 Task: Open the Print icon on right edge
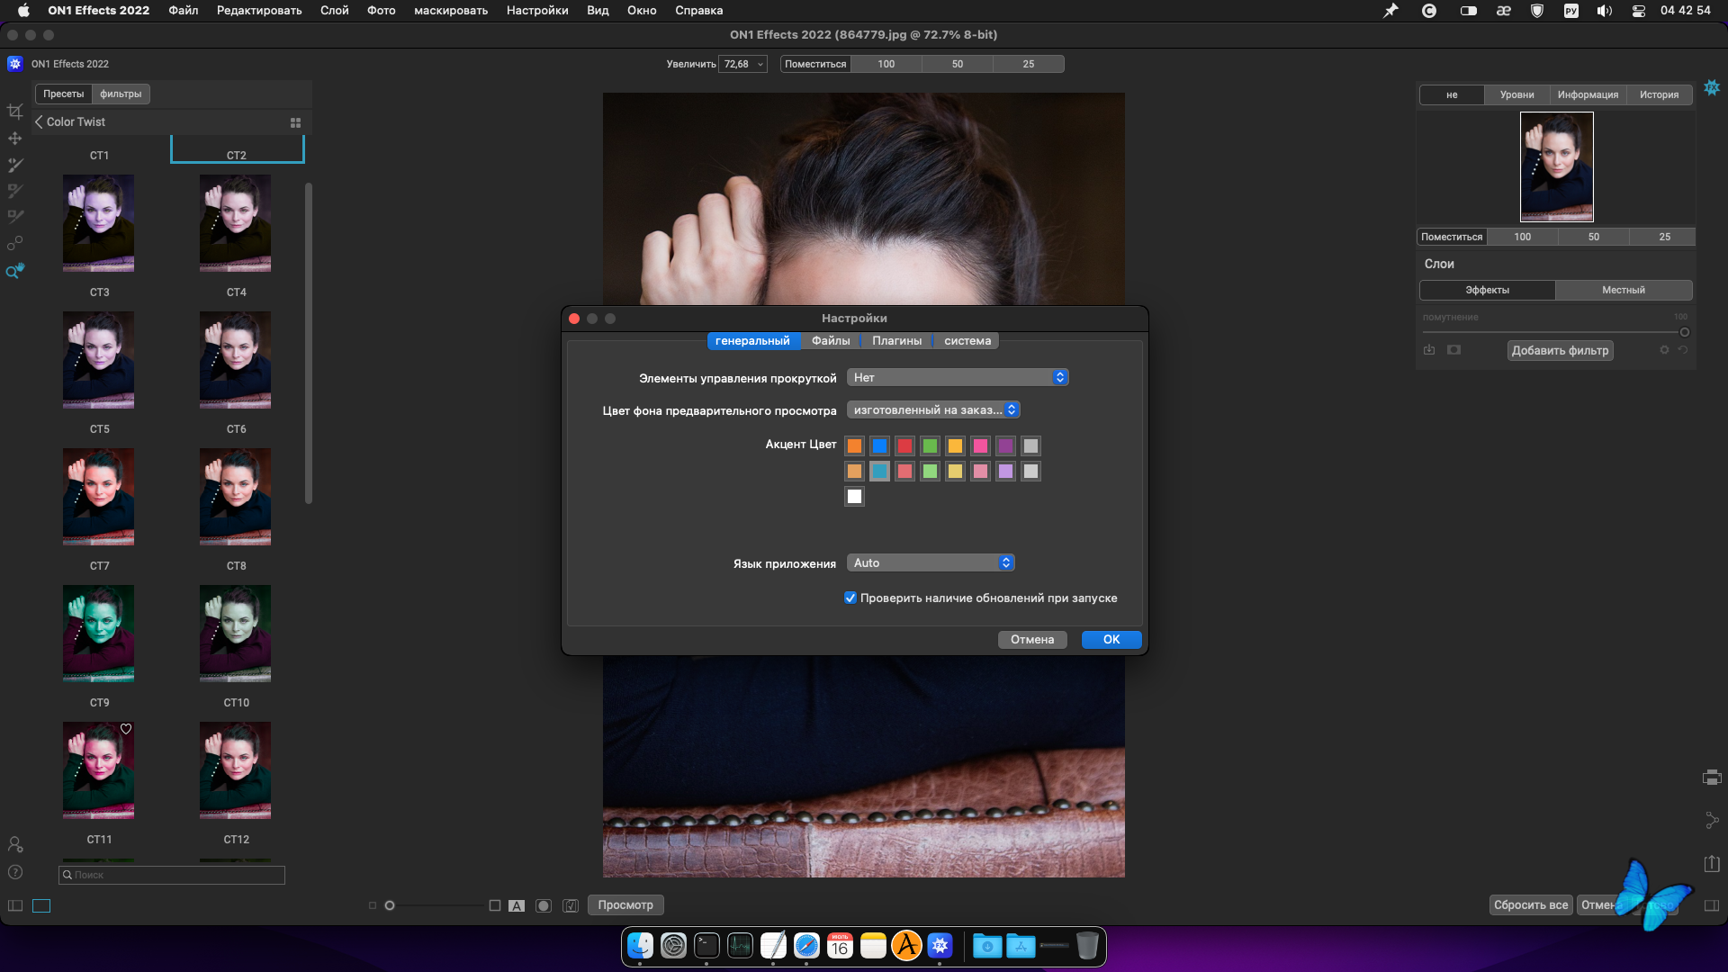[x=1712, y=778]
